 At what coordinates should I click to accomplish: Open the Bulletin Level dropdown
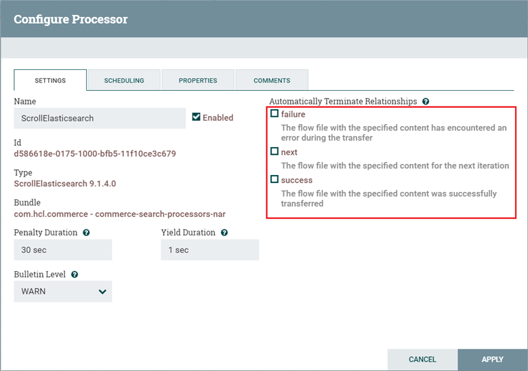point(63,292)
